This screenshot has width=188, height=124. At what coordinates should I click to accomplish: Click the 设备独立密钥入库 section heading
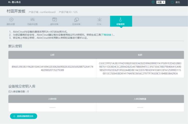(x=22, y=86)
